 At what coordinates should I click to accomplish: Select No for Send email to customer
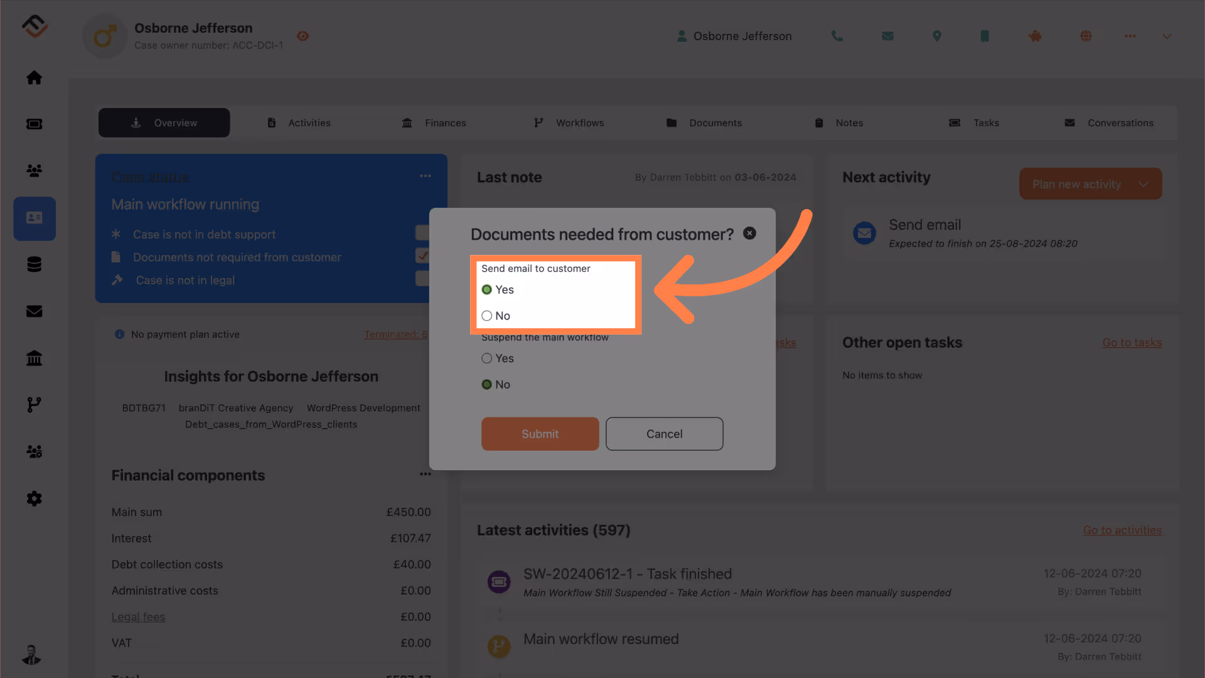[x=487, y=316]
